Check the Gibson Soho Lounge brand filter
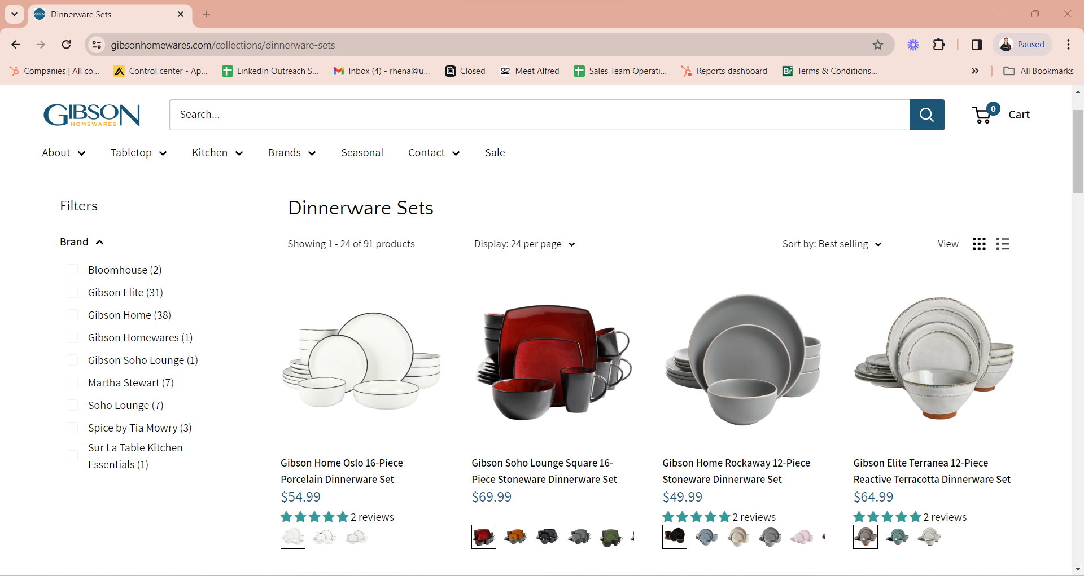 (x=72, y=360)
